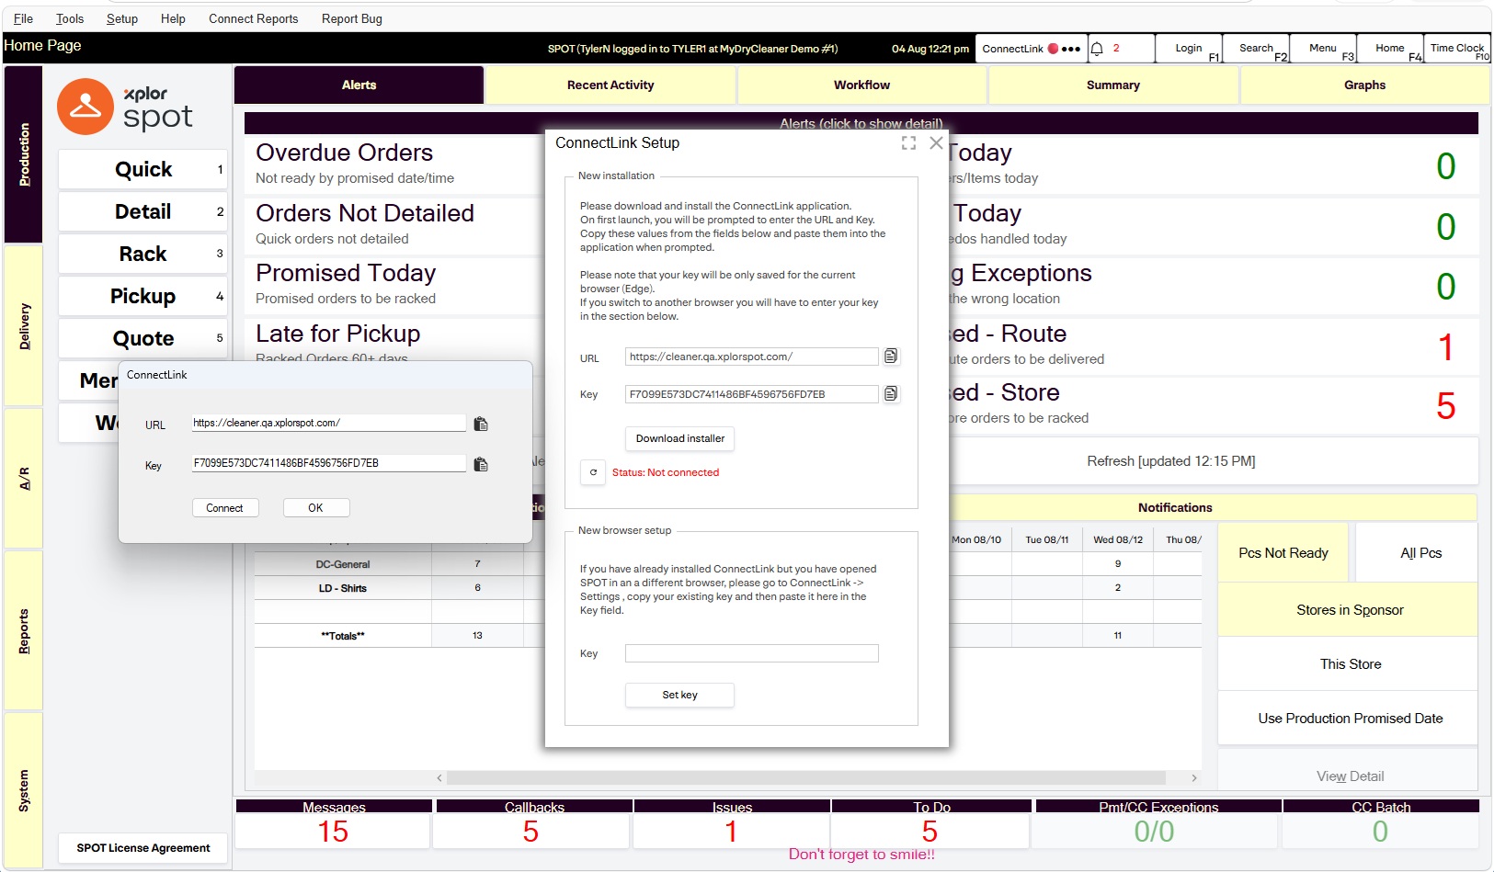
Task: Open the Tools menu
Action: (70, 18)
